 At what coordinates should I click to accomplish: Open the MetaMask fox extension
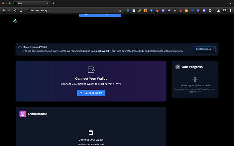click(x=157, y=10)
